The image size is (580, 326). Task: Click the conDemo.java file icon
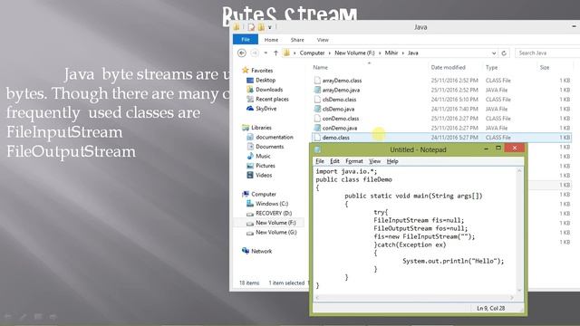317,128
